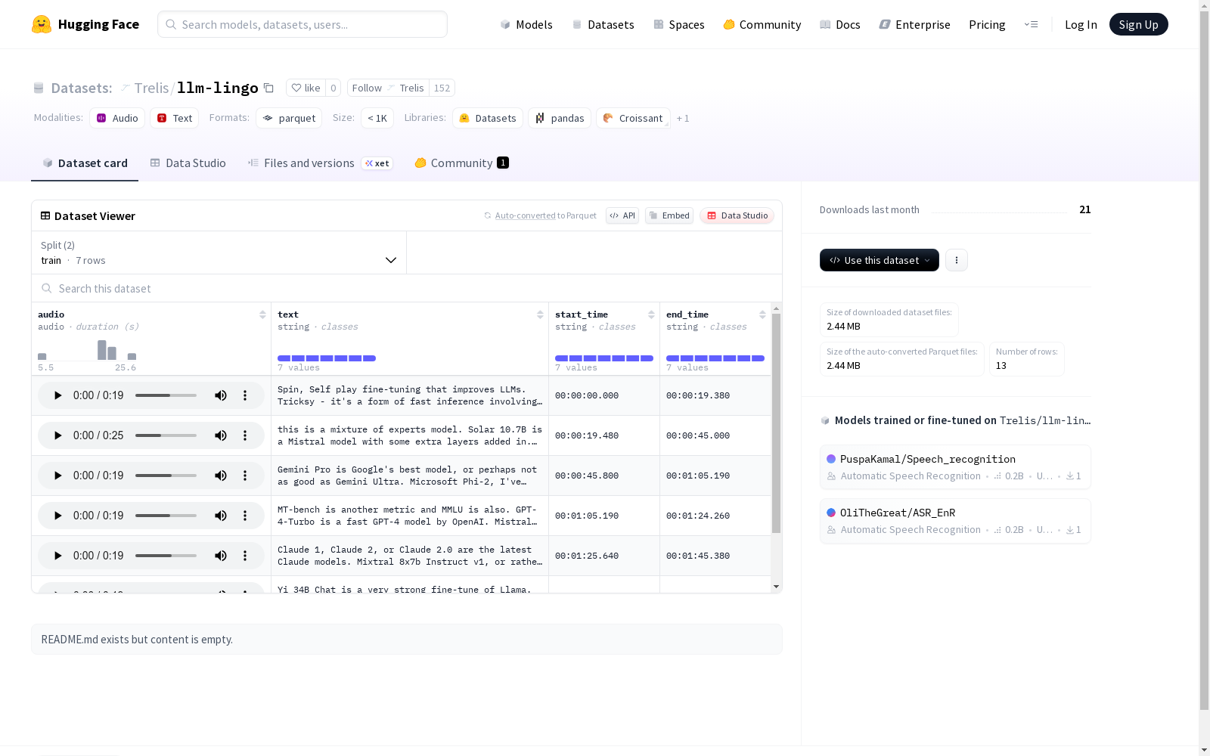Viewport: 1210px width, 756px height.
Task: Open the API button in Dataset Viewer
Action: point(622,215)
